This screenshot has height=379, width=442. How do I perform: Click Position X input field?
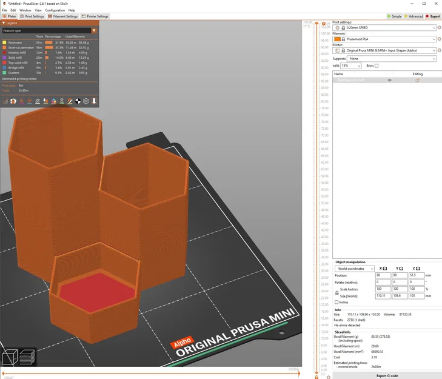383,275
